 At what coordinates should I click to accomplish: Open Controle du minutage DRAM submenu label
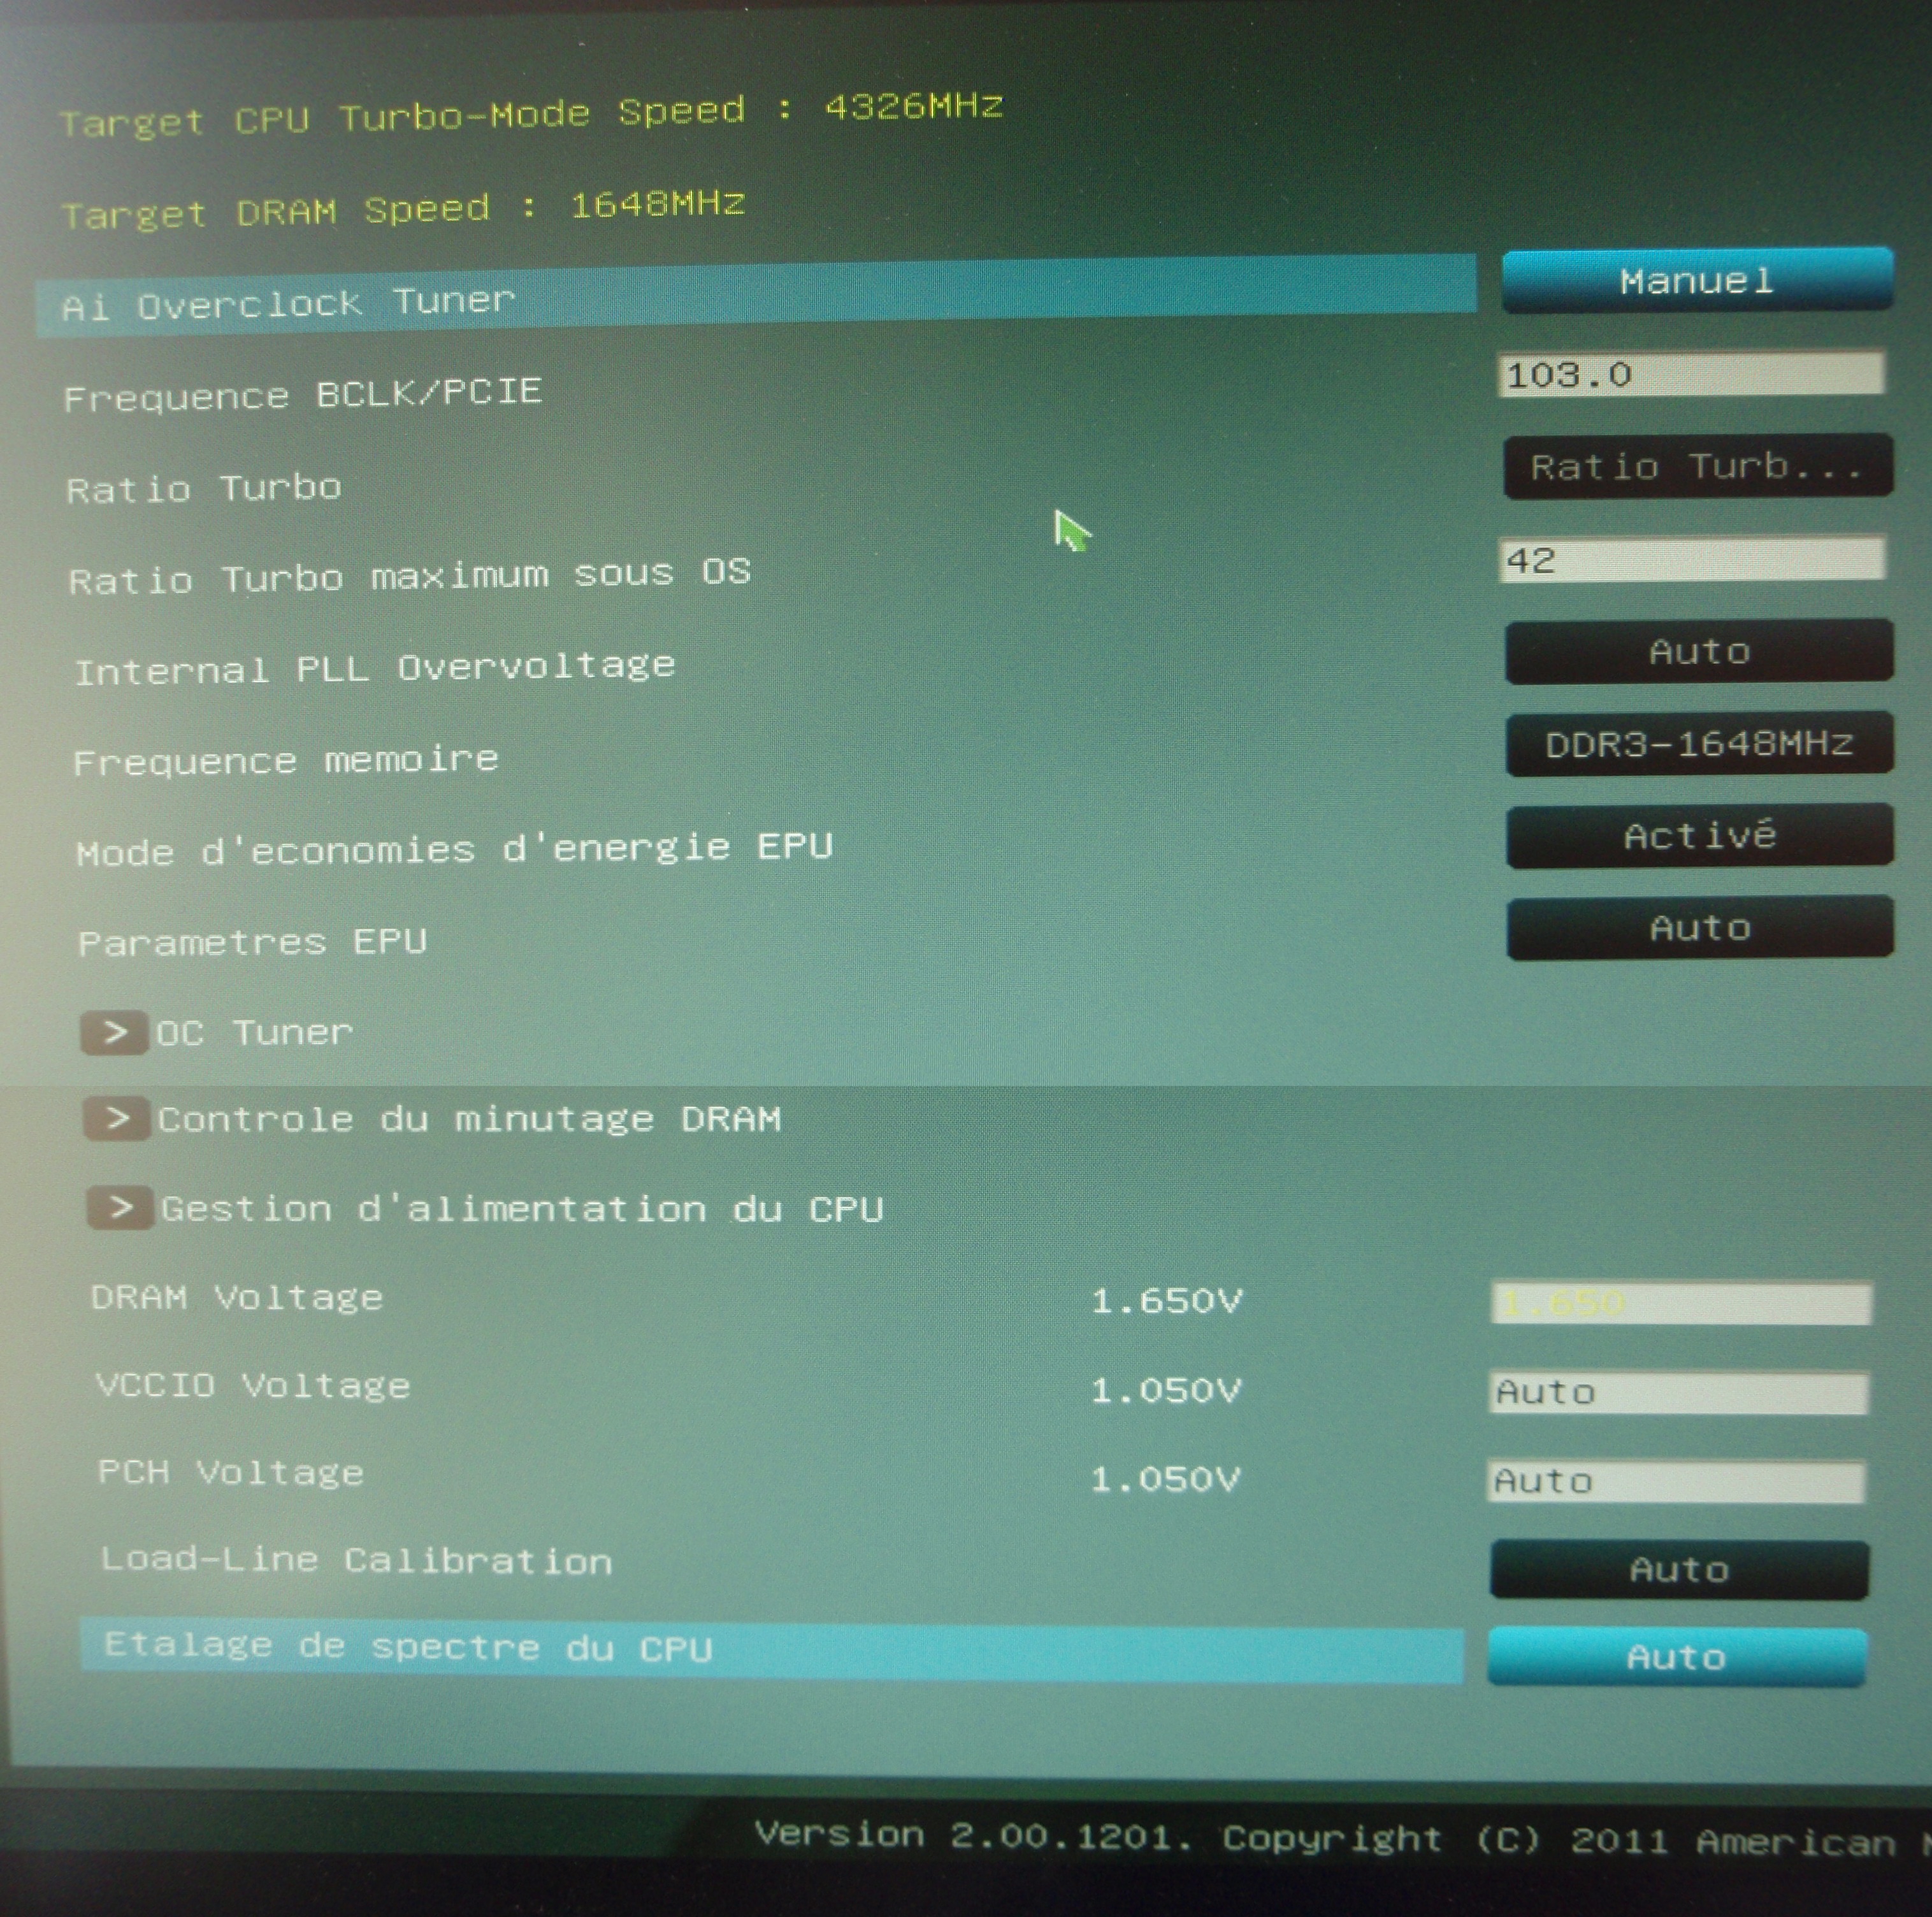[468, 1119]
